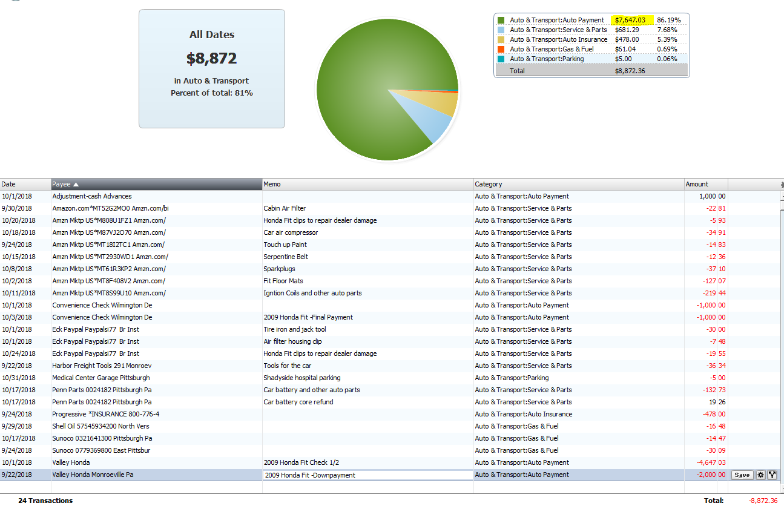The width and height of the screenshot is (784, 506).
Task: Click the legend Total $8,872.36 value
Action: pos(630,71)
